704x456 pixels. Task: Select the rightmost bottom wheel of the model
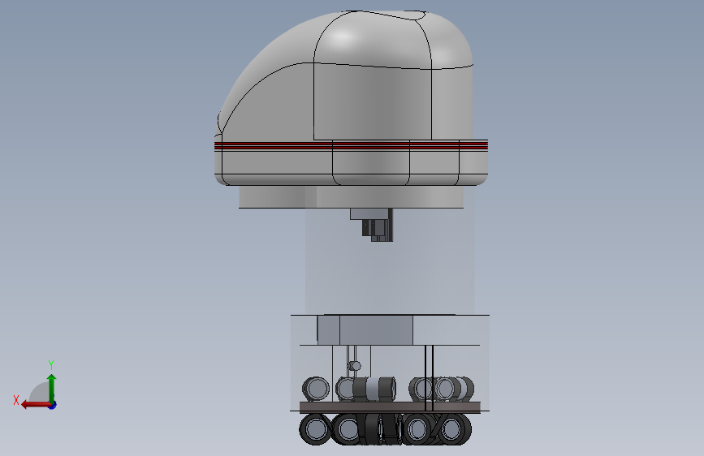(x=453, y=429)
